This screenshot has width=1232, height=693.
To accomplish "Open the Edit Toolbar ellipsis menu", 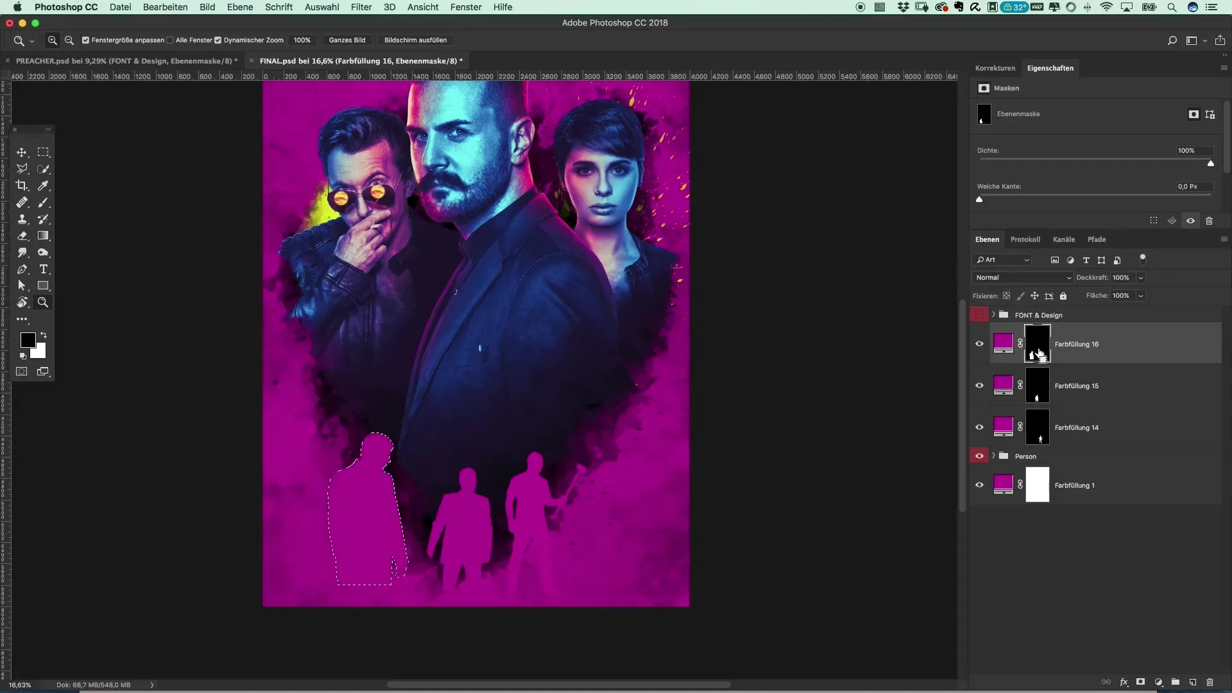I will point(22,319).
